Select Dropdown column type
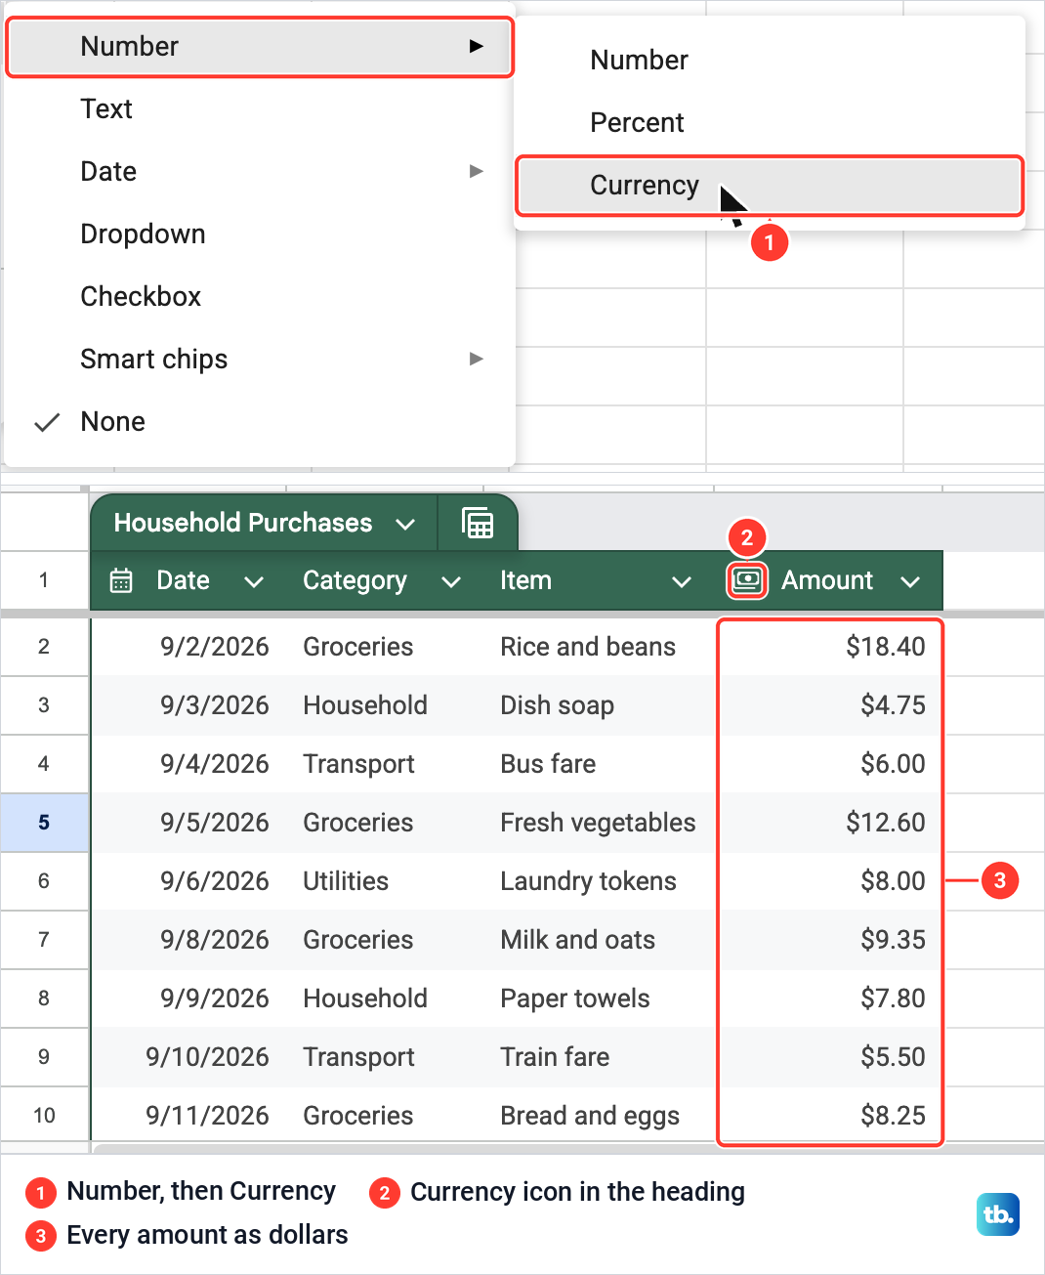The height and width of the screenshot is (1275, 1045). 260,234
